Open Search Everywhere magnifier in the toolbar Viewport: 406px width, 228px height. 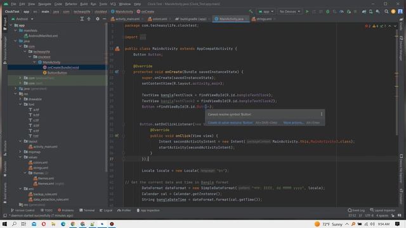point(386,11)
